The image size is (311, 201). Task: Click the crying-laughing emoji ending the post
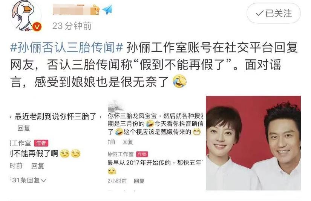tap(180, 82)
